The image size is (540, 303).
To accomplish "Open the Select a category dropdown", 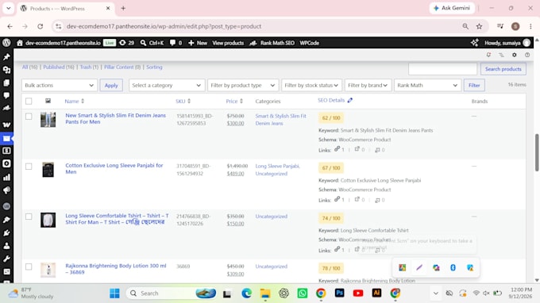I will pos(167,86).
